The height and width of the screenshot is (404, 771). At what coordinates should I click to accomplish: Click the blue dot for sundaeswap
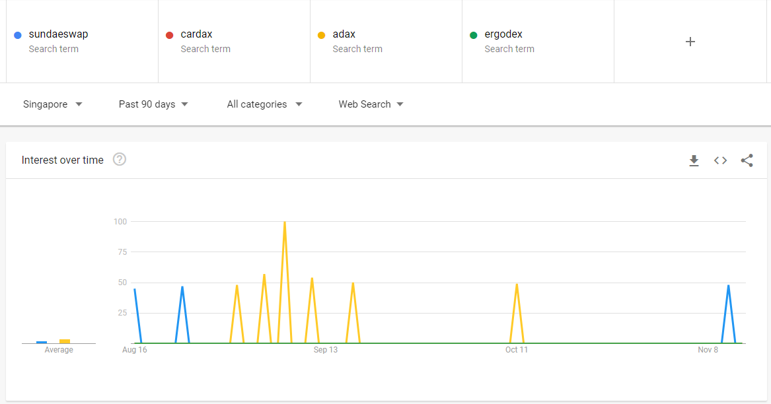(x=18, y=35)
